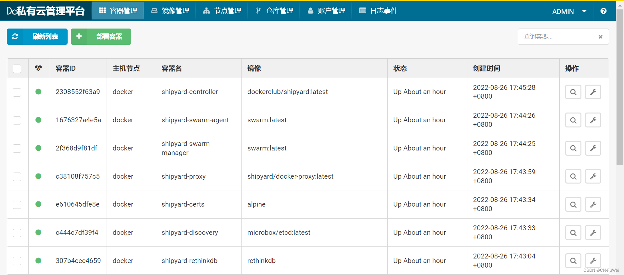Click green status dot for shipyard-controller
The width and height of the screenshot is (624, 275).
(x=38, y=92)
